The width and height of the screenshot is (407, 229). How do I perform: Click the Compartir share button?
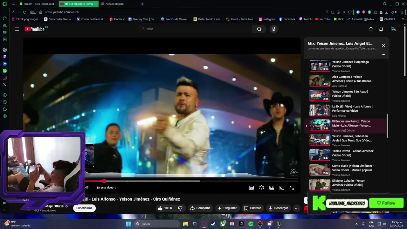[x=200, y=208]
